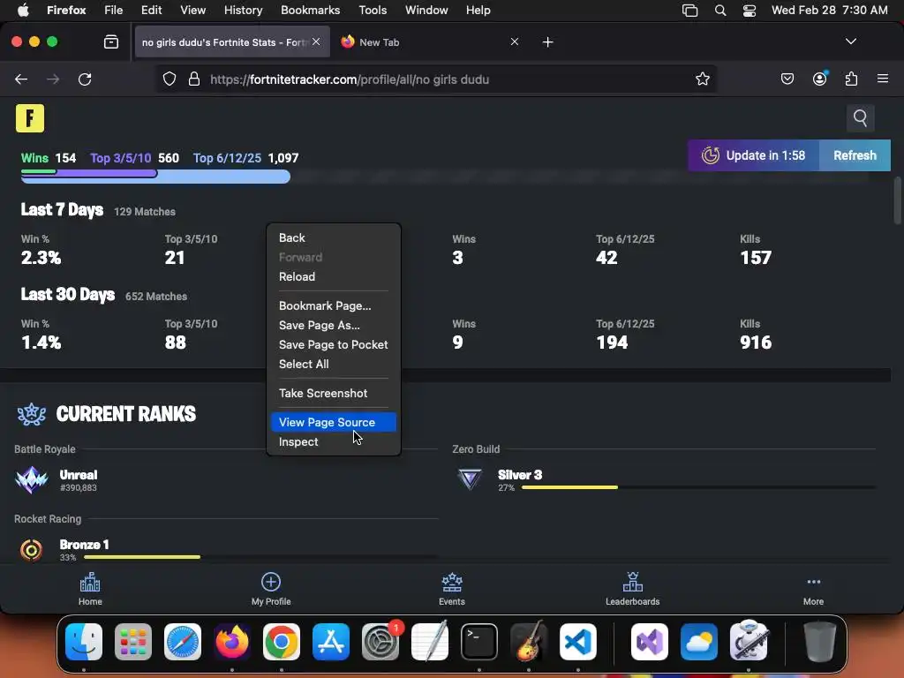Choose Take Screenshot in the context menu
The height and width of the screenshot is (678, 904).
pyautogui.click(x=333, y=393)
